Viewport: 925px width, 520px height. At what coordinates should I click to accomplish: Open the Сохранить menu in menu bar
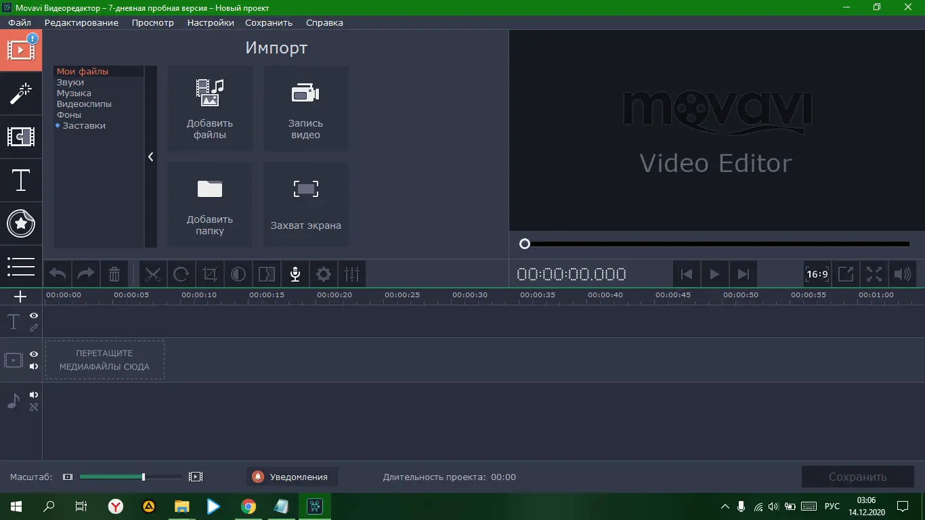point(269,22)
